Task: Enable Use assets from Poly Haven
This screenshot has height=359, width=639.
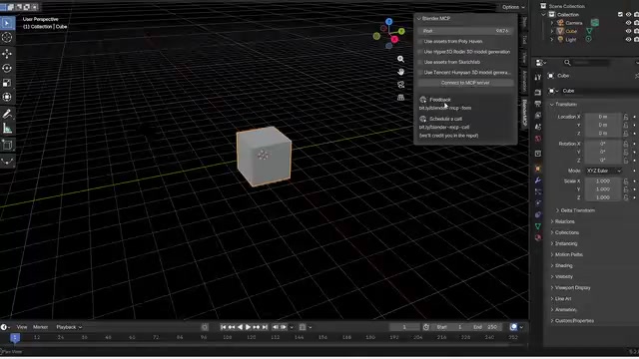Action: 420,42
